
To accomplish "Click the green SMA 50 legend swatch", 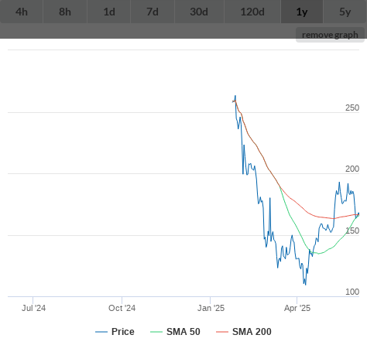I will pyautogui.click(x=156, y=332).
